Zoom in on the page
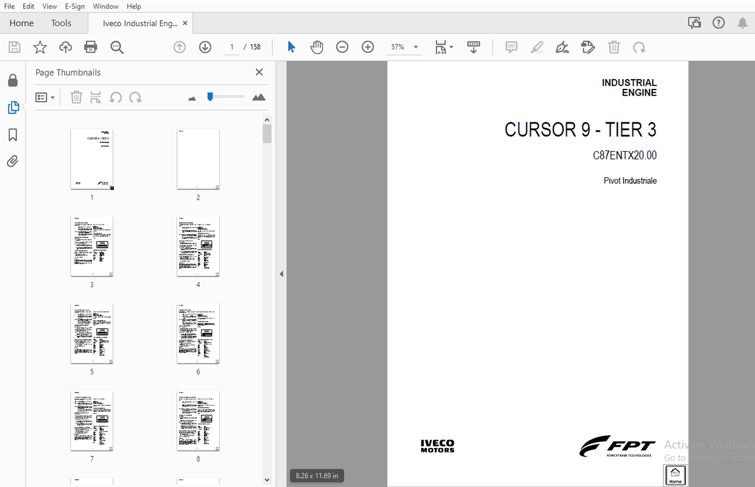Viewport: 755px width, 487px height. coord(367,47)
